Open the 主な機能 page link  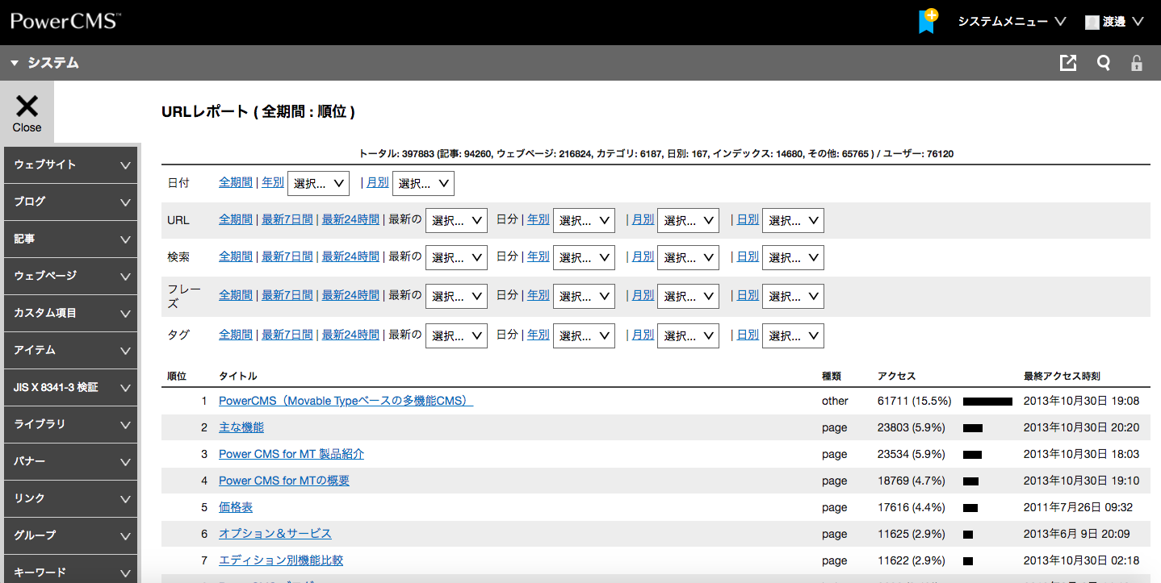click(241, 427)
